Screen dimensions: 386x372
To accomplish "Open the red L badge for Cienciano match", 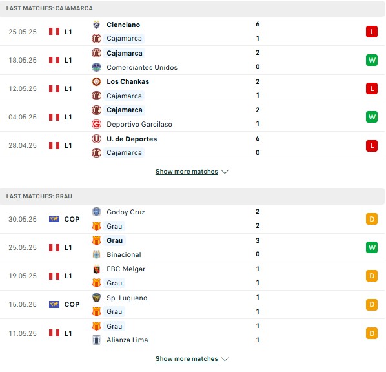I will (x=371, y=32).
